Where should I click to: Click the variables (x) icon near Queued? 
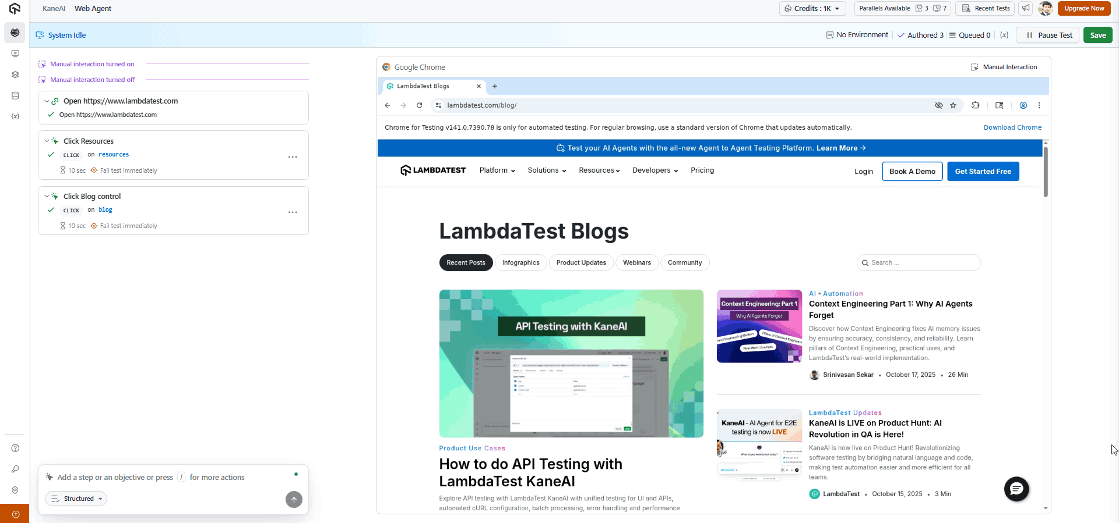click(1004, 35)
